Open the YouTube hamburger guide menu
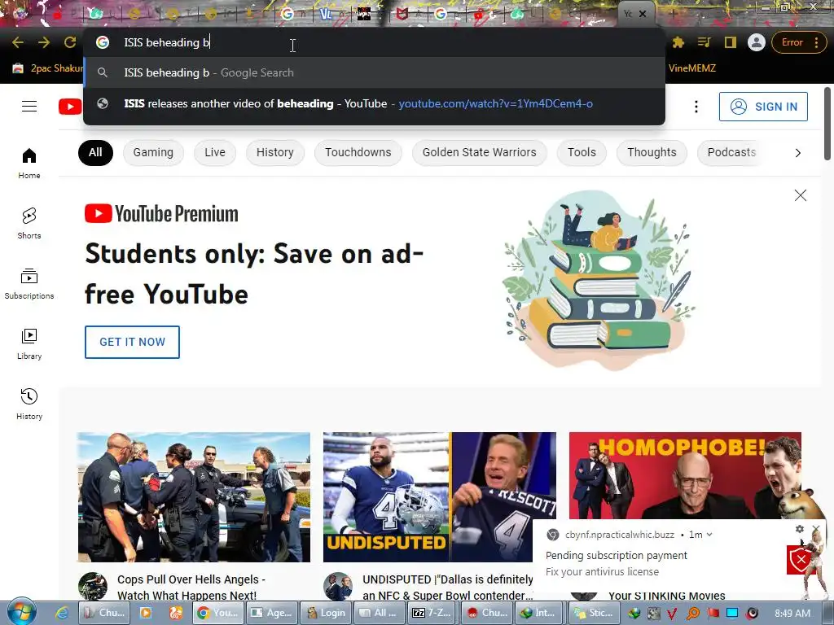 tap(29, 107)
